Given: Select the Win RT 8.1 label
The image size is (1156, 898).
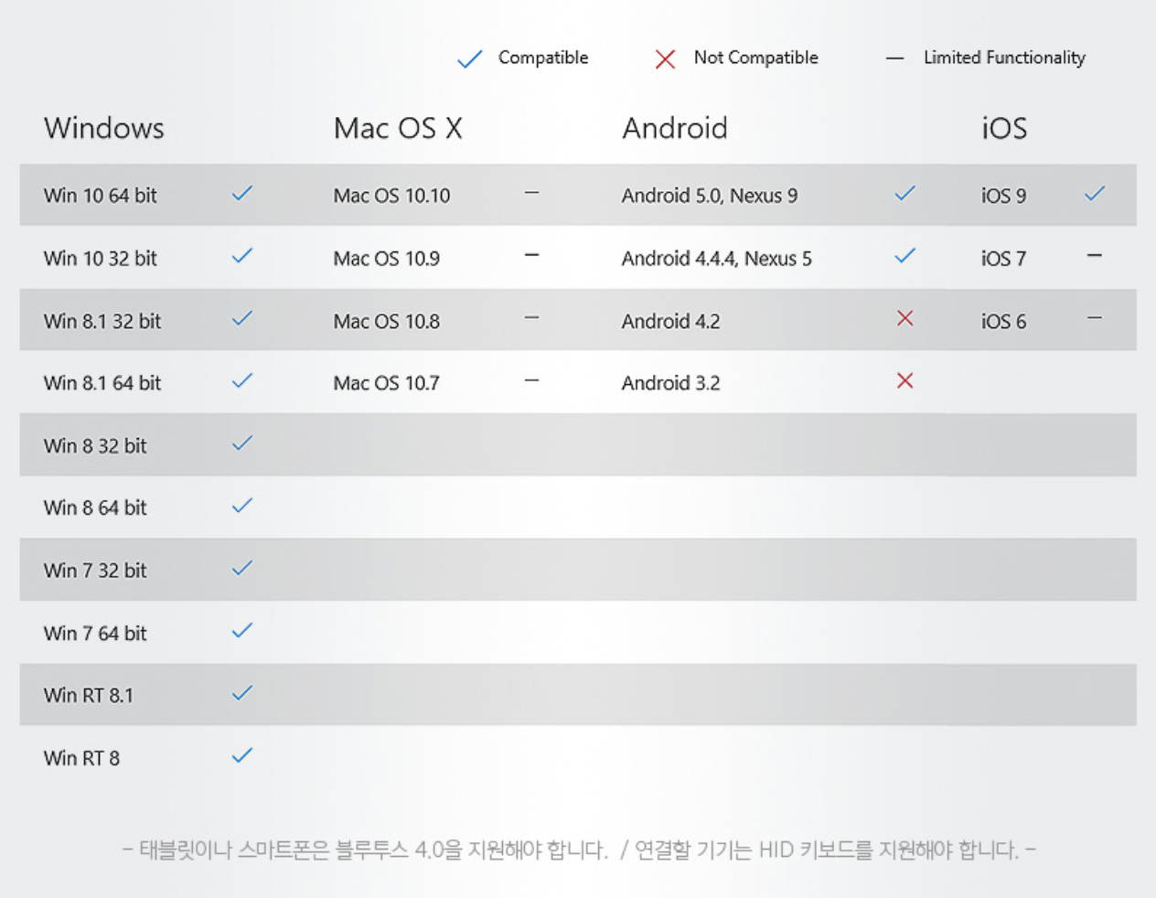Looking at the screenshot, I should click(x=88, y=696).
